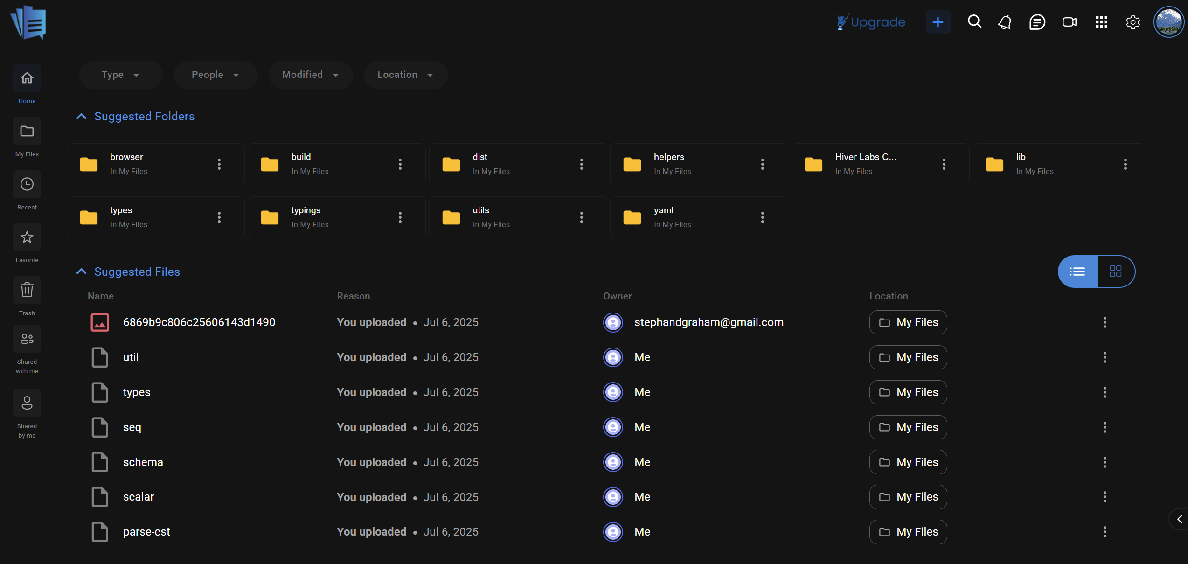Open the notifications bell

click(x=1005, y=22)
